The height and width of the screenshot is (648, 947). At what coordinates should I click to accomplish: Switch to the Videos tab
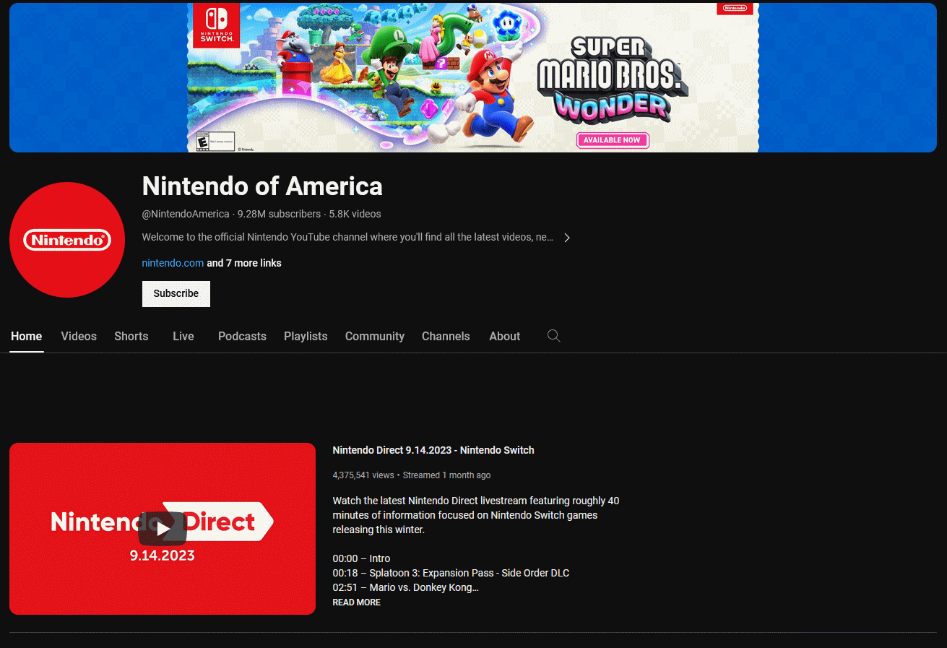point(79,336)
